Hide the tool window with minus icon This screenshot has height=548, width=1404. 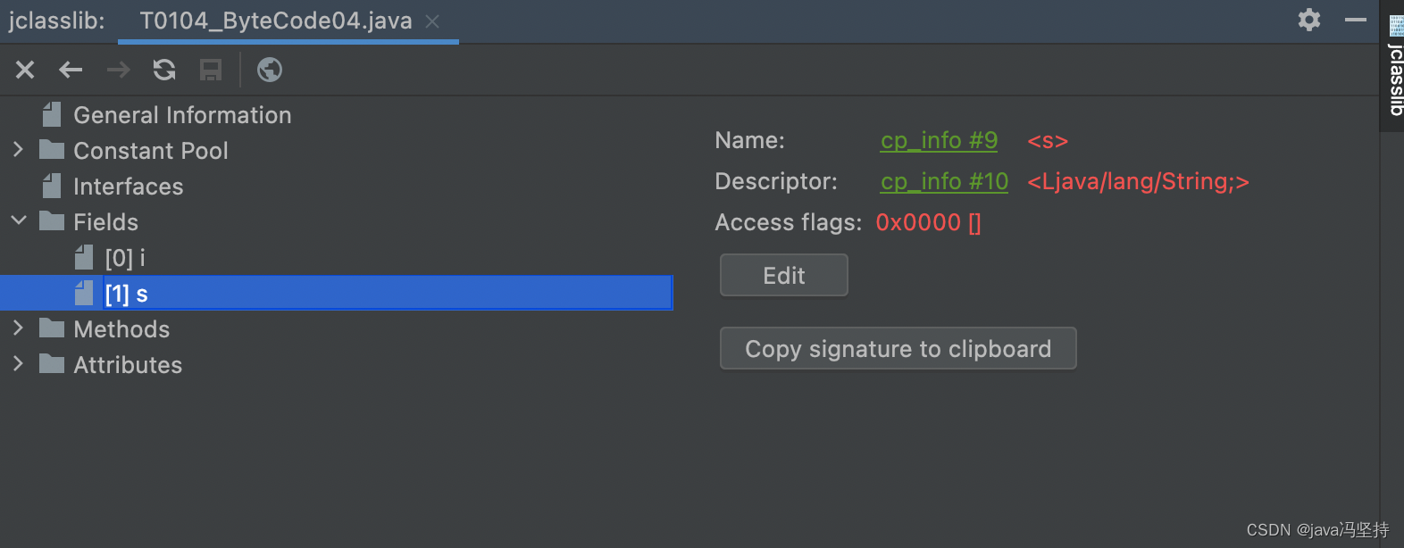[x=1356, y=20]
